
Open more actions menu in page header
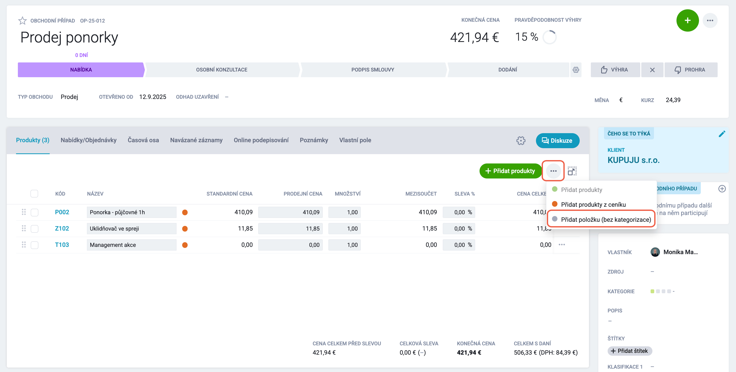(x=710, y=20)
